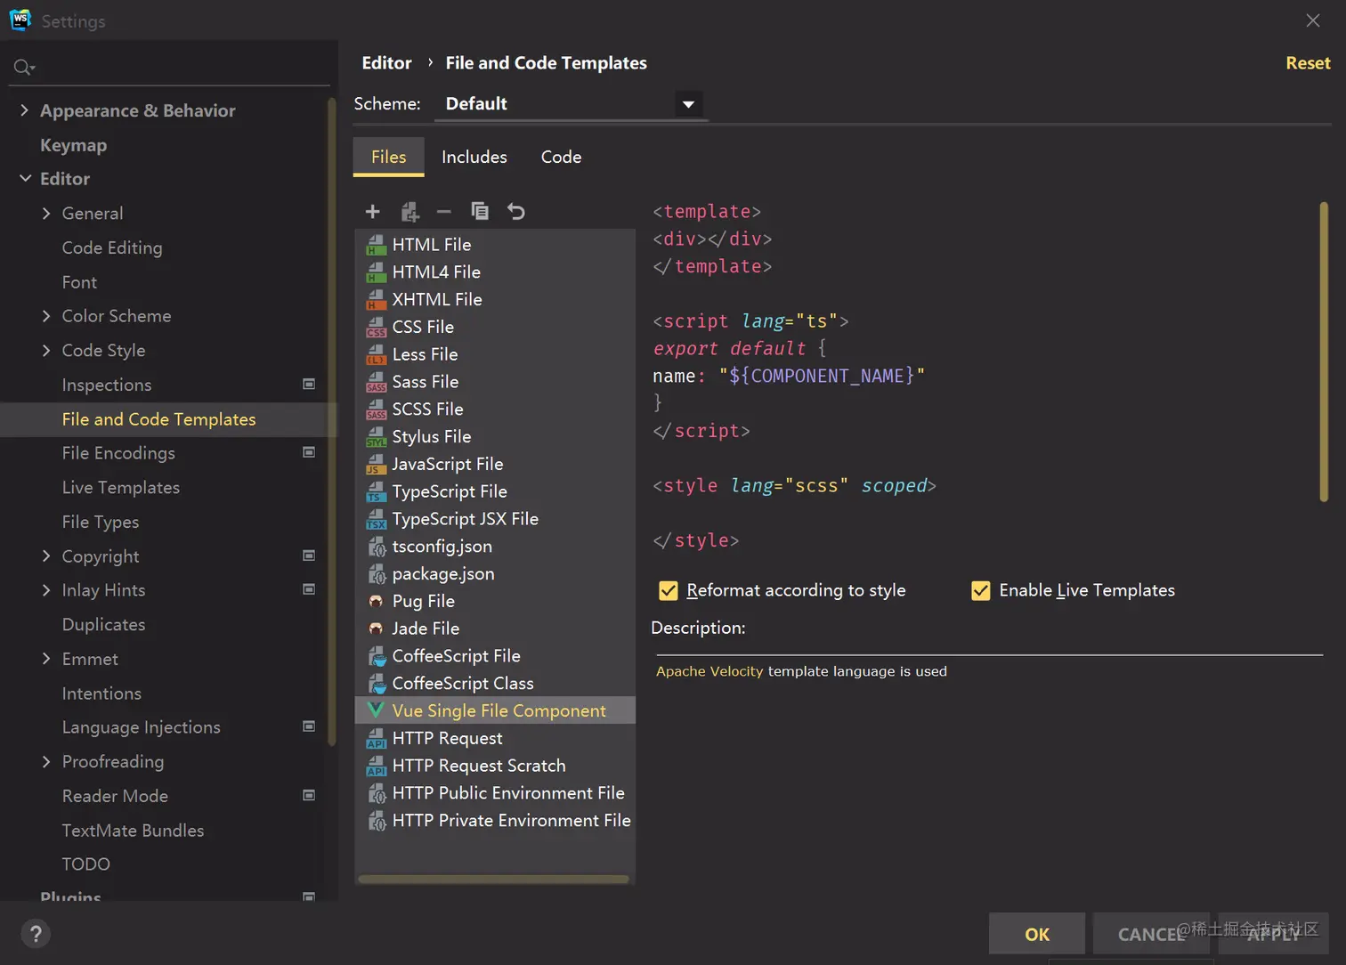Screen dimensions: 1346x965
Task: Click the Reset link
Action: tap(1308, 63)
